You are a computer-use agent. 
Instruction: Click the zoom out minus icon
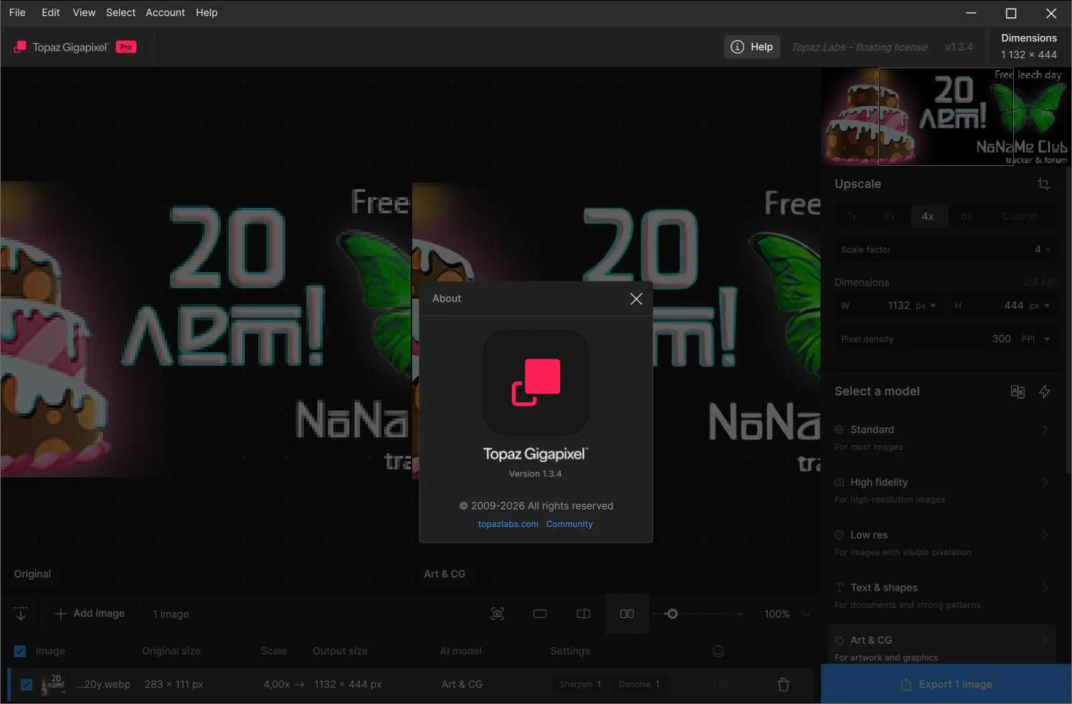[656, 614]
